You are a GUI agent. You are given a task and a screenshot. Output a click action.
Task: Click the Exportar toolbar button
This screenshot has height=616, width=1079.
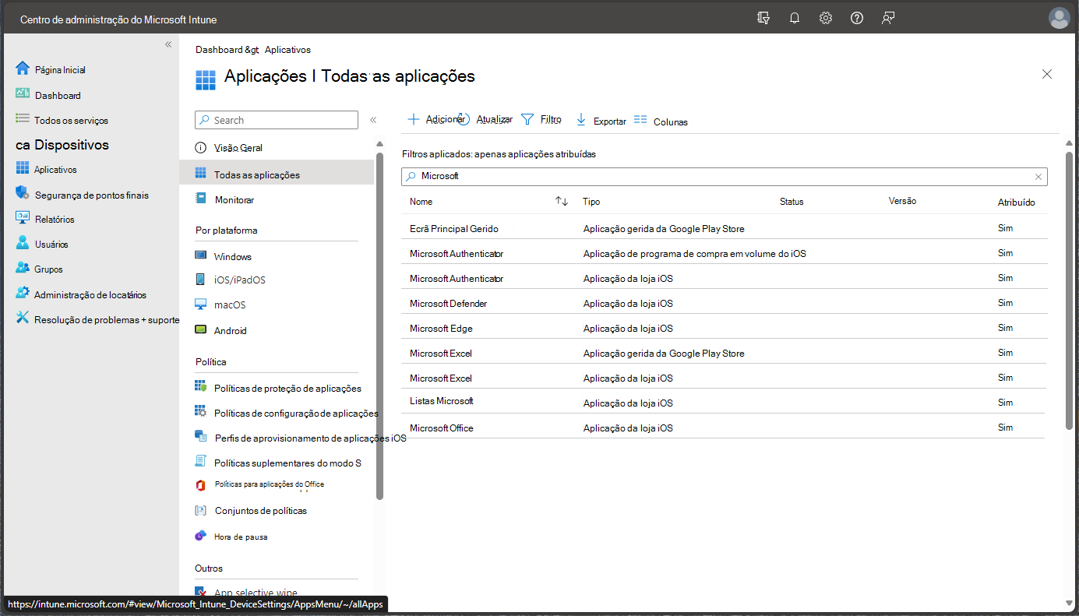click(x=601, y=121)
